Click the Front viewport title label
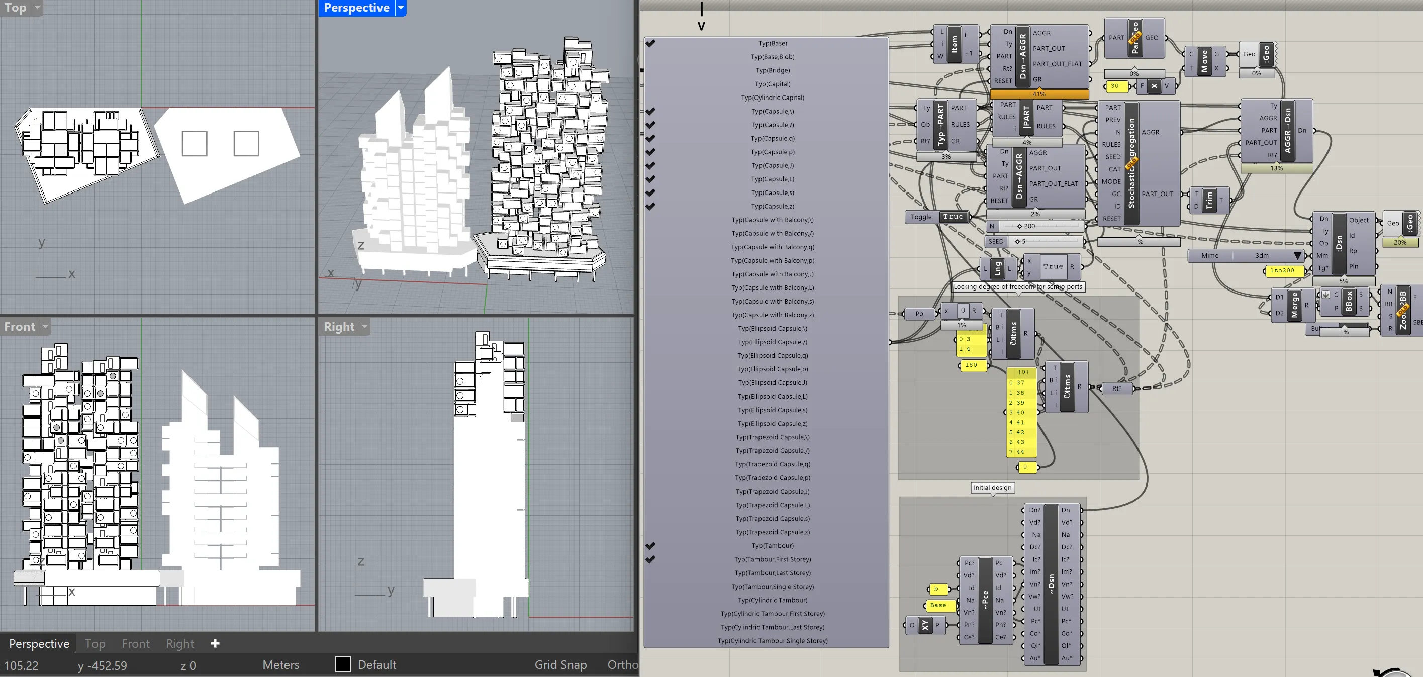 [20, 326]
